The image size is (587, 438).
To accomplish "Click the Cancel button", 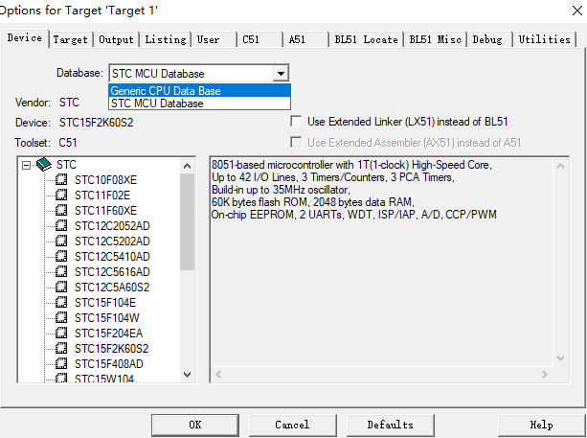I will [292, 425].
